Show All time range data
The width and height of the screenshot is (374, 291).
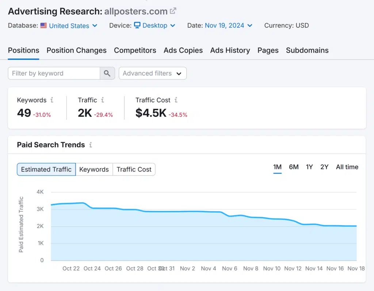347,167
